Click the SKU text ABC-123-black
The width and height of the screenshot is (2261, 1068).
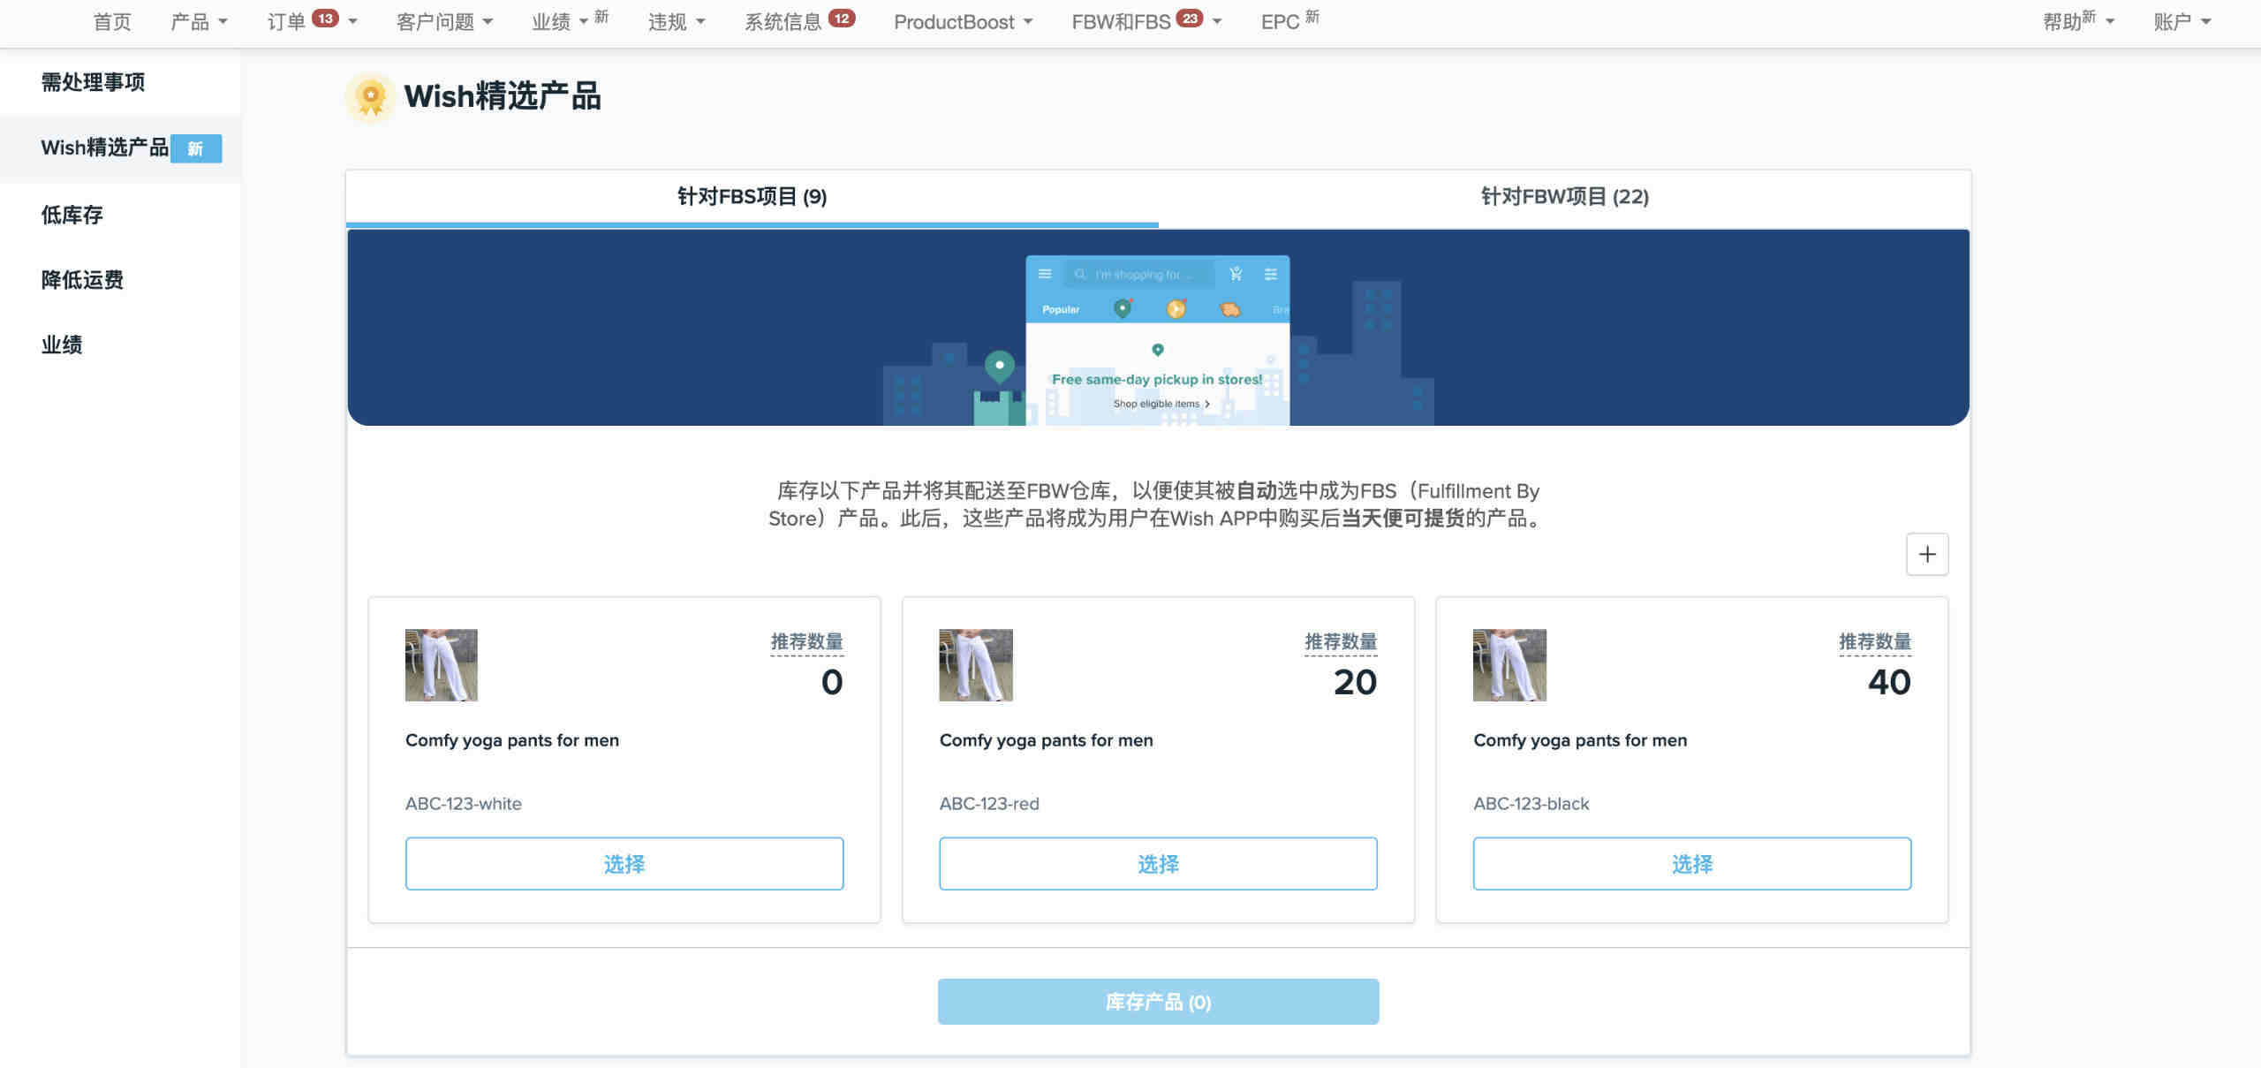click(x=1531, y=804)
